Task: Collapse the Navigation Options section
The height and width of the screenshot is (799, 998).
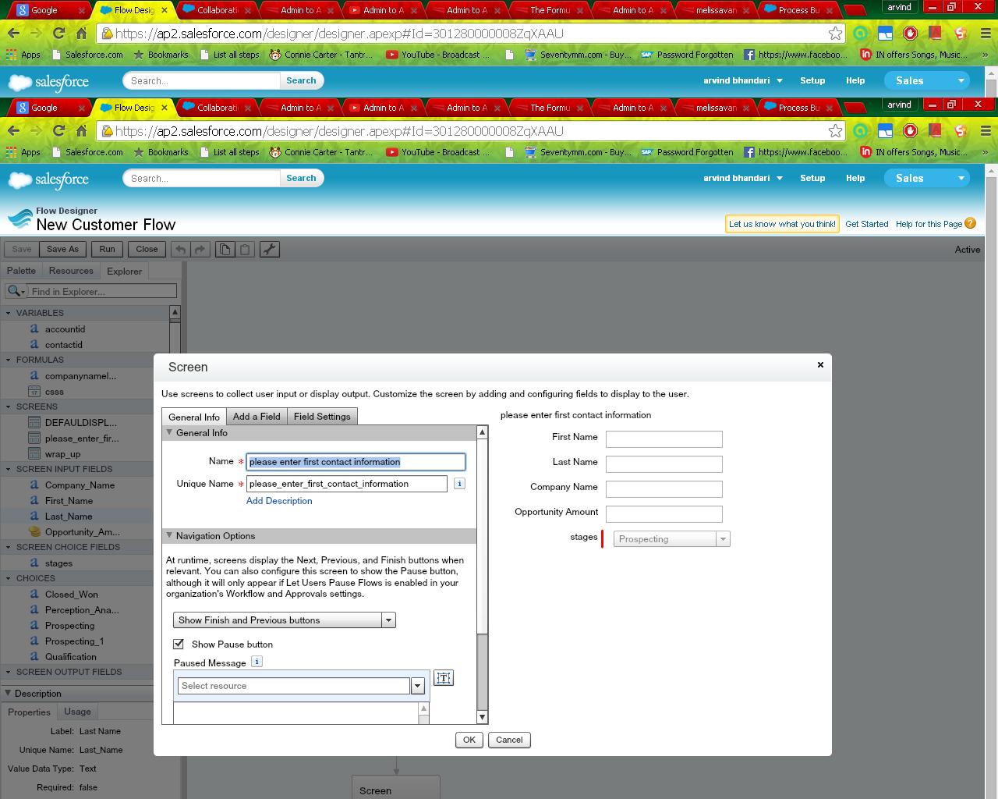Action: click(169, 536)
